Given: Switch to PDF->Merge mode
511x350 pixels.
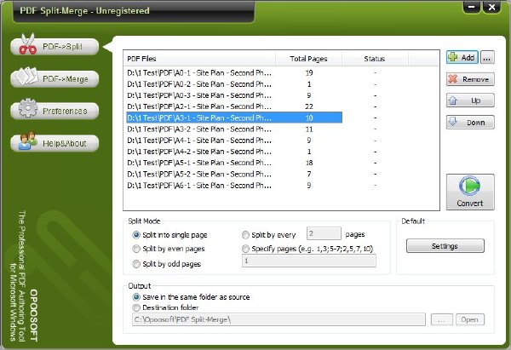Looking at the screenshot, I should coord(55,79).
